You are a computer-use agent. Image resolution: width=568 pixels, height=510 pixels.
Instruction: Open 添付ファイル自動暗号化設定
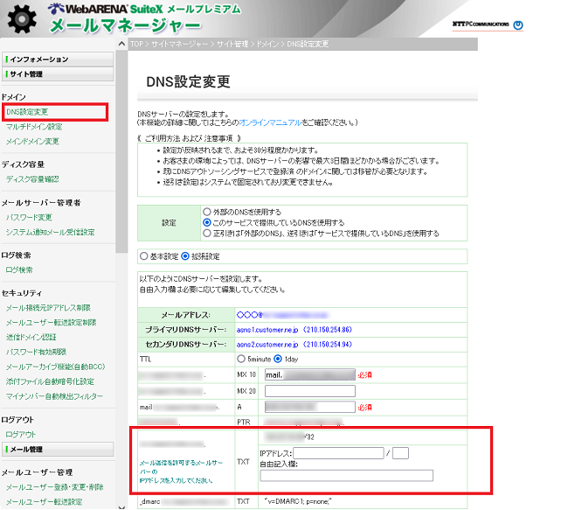point(50,381)
